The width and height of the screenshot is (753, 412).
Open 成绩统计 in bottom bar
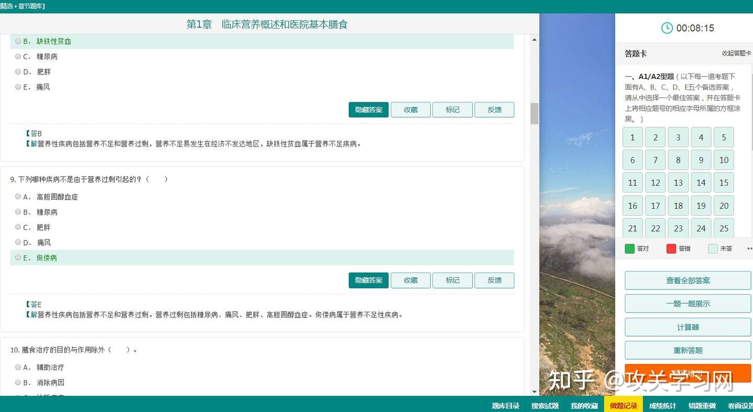663,406
